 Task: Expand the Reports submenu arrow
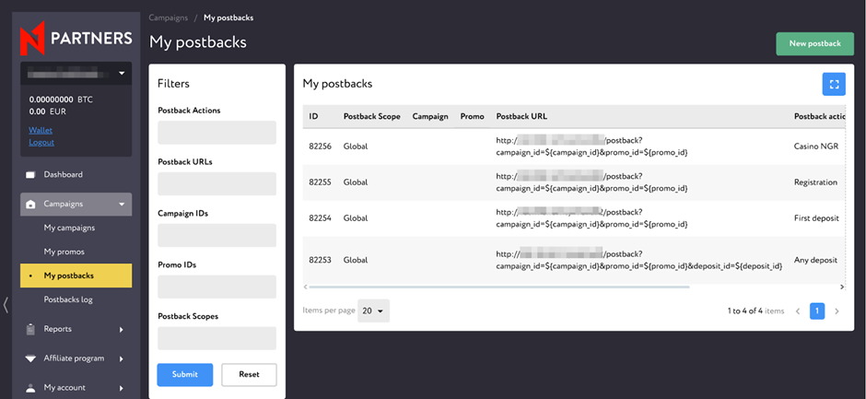122,329
